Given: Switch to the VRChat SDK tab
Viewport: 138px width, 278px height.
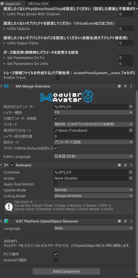Looking at the screenshot, I should [38, 4].
